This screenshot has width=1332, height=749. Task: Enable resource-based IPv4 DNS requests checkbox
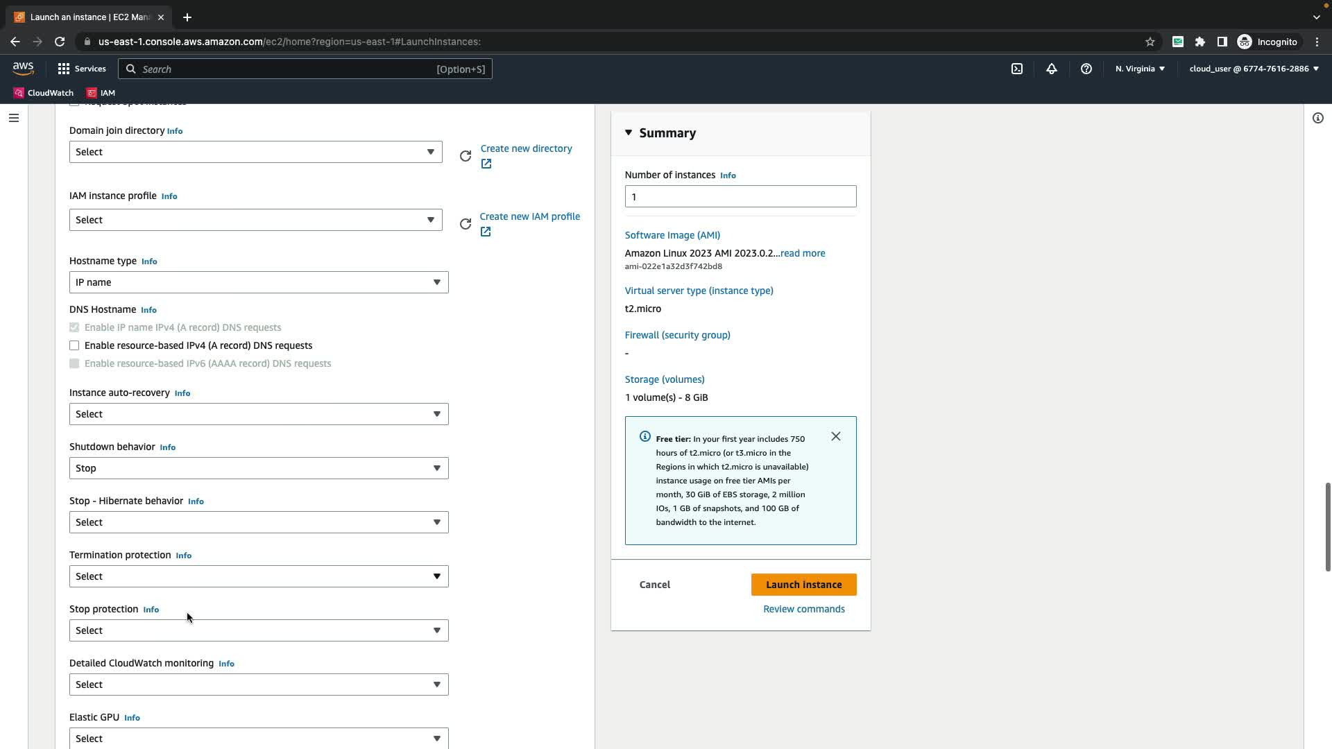[74, 345]
